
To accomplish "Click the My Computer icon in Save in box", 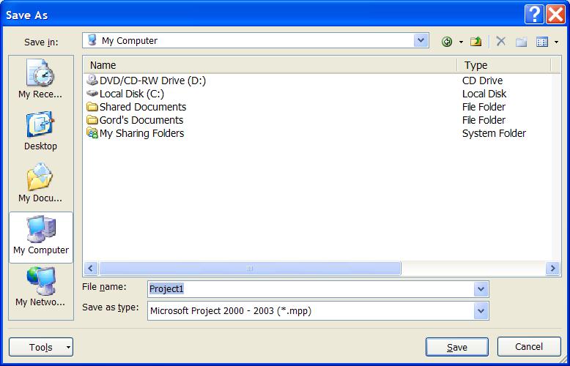I will (93, 40).
